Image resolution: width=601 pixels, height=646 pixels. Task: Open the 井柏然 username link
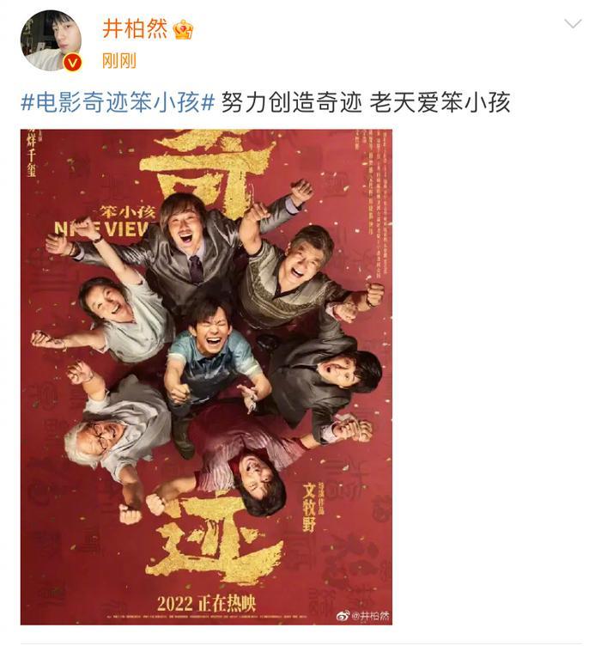click(x=135, y=29)
